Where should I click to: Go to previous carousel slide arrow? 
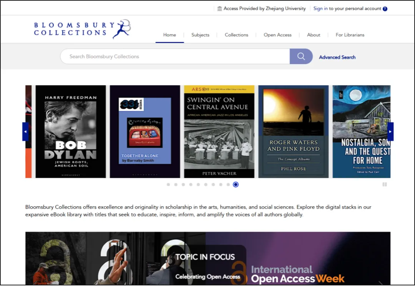click(x=25, y=131)
